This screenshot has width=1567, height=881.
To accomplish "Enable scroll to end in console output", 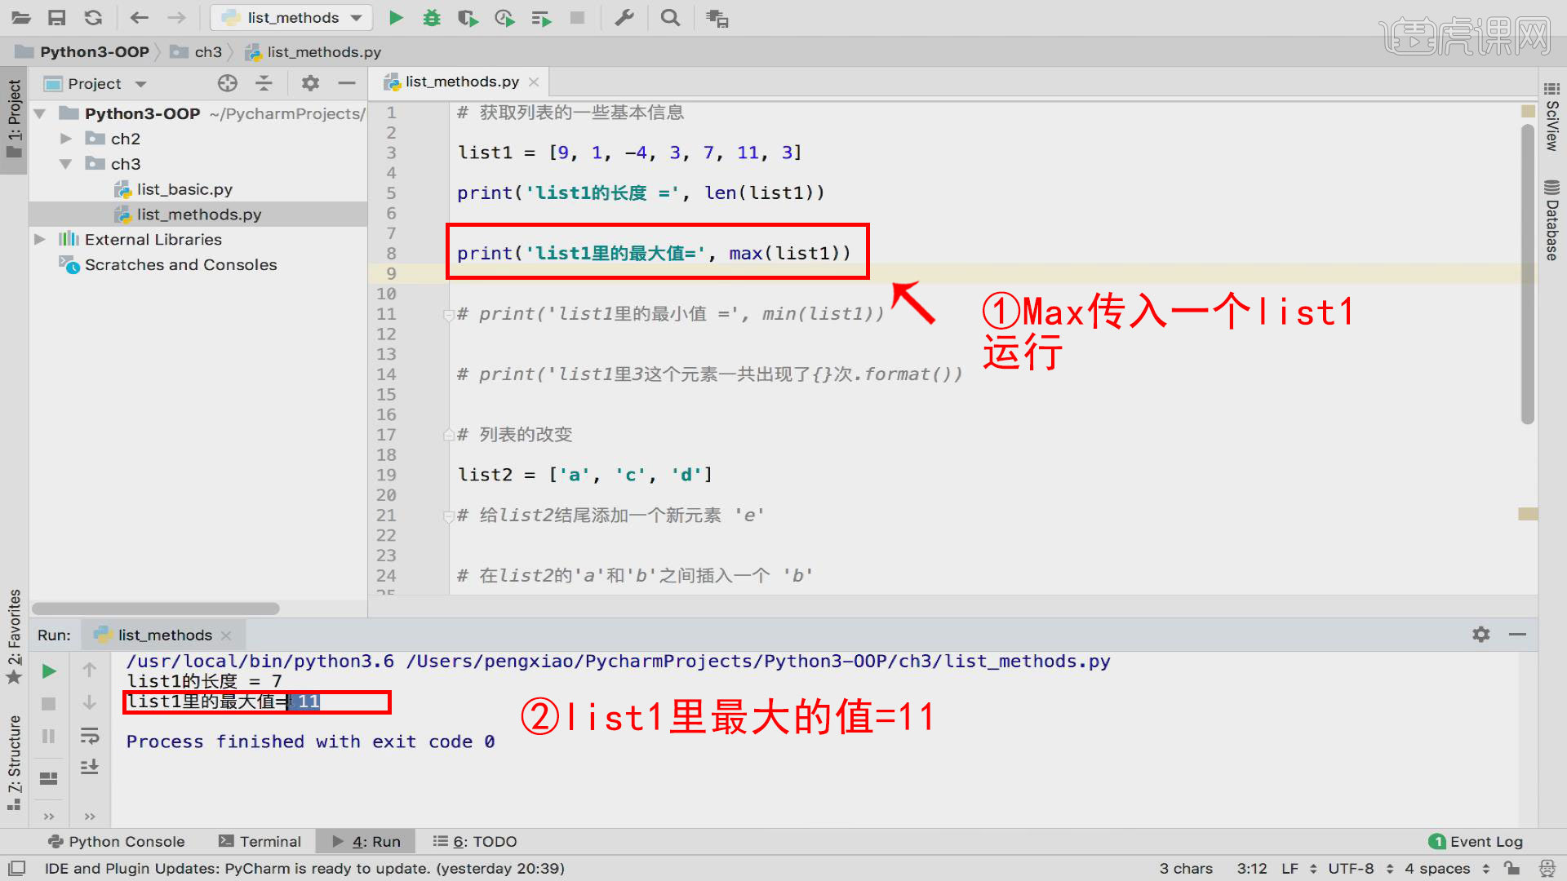I will [90, 767].
